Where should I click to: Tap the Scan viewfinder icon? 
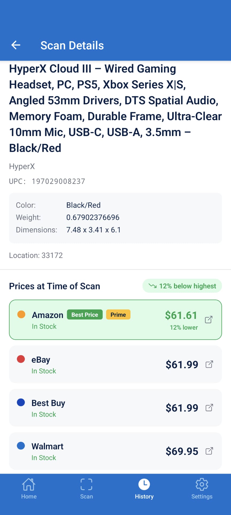pos(86,484)
